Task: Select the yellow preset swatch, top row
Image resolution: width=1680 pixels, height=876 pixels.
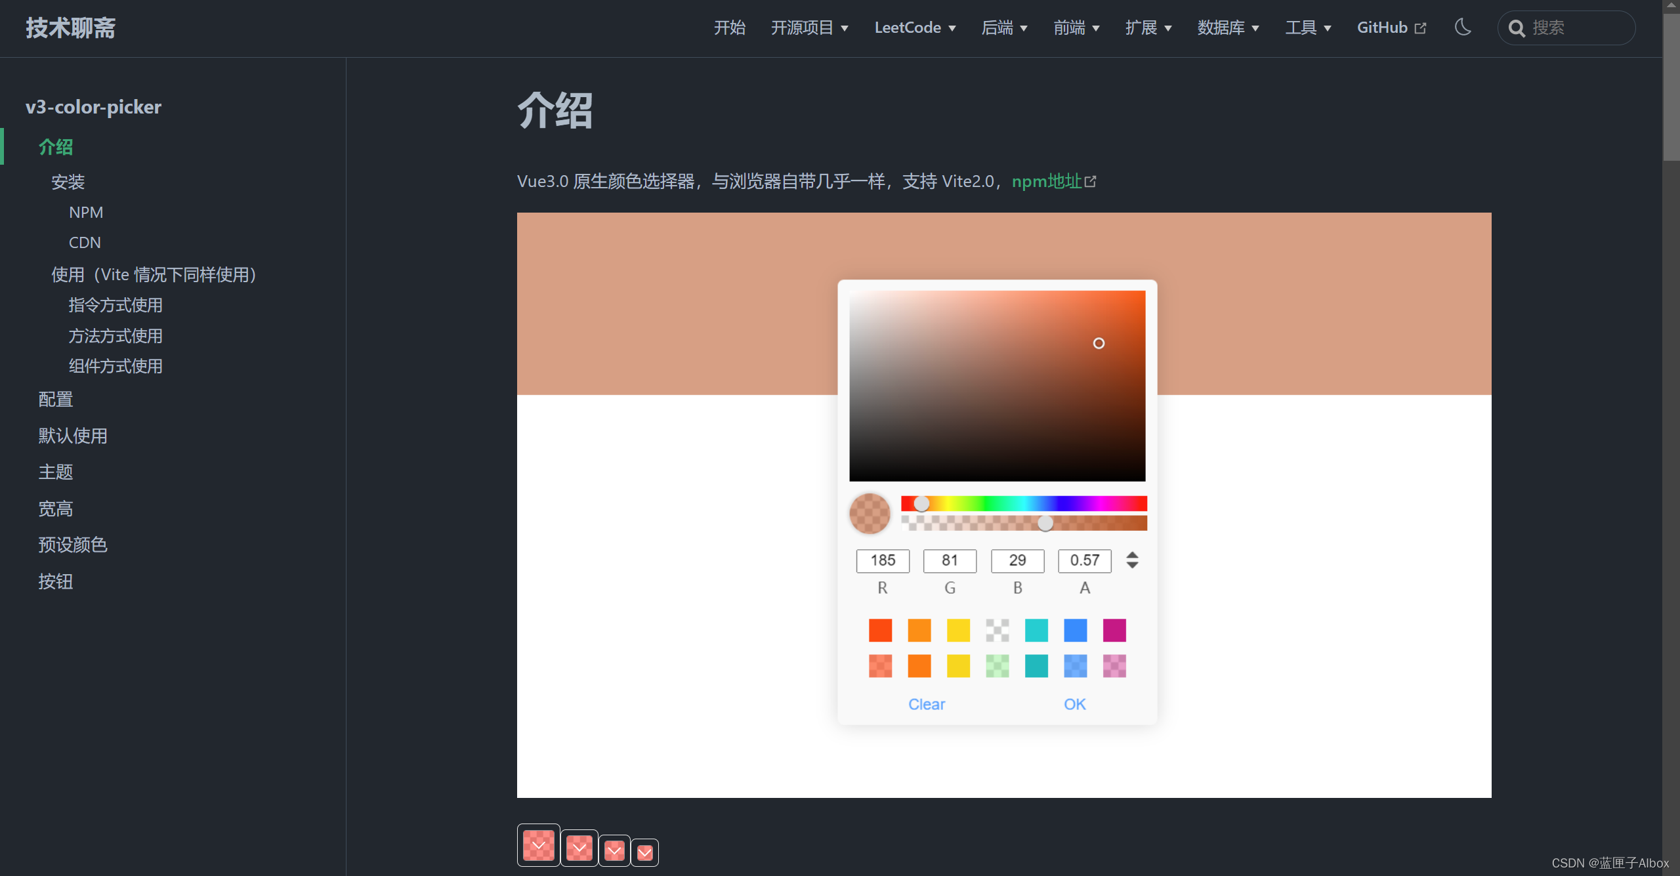Action: (958, 630)
